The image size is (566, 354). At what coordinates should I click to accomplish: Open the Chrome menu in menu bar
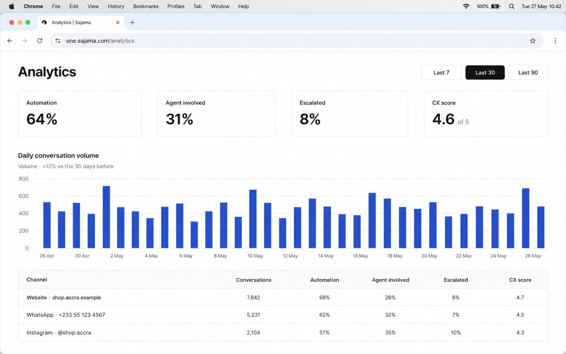(33, 6)
